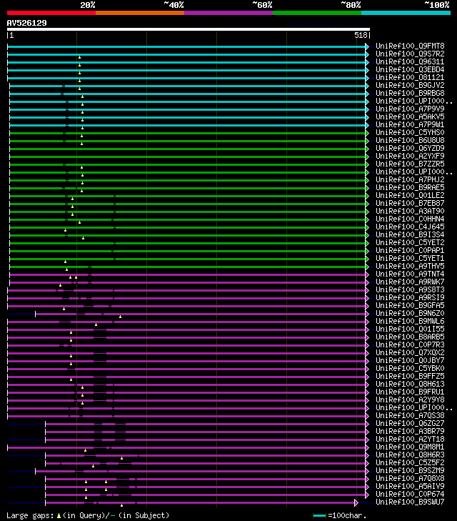Image resolution: width=457 pixels, height=521 pixels.
Task: Select label UniRef100_Q8H613
Action: coord(410,384)
